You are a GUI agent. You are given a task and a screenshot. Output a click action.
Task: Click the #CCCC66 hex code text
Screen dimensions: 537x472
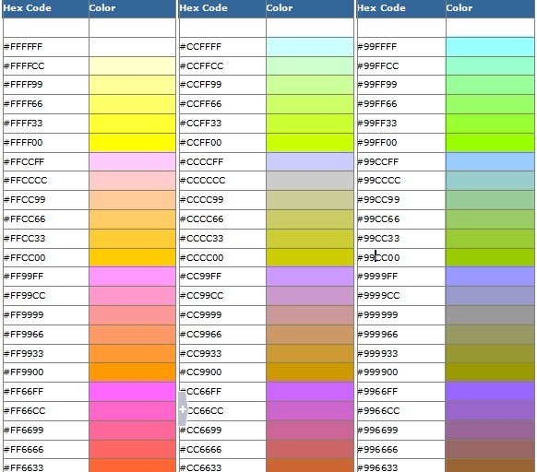coord(202,219)
